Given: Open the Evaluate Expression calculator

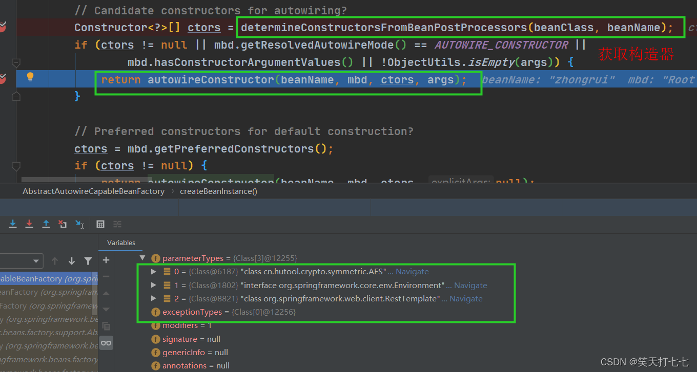Looking at the screenshot, I should 100,224.
